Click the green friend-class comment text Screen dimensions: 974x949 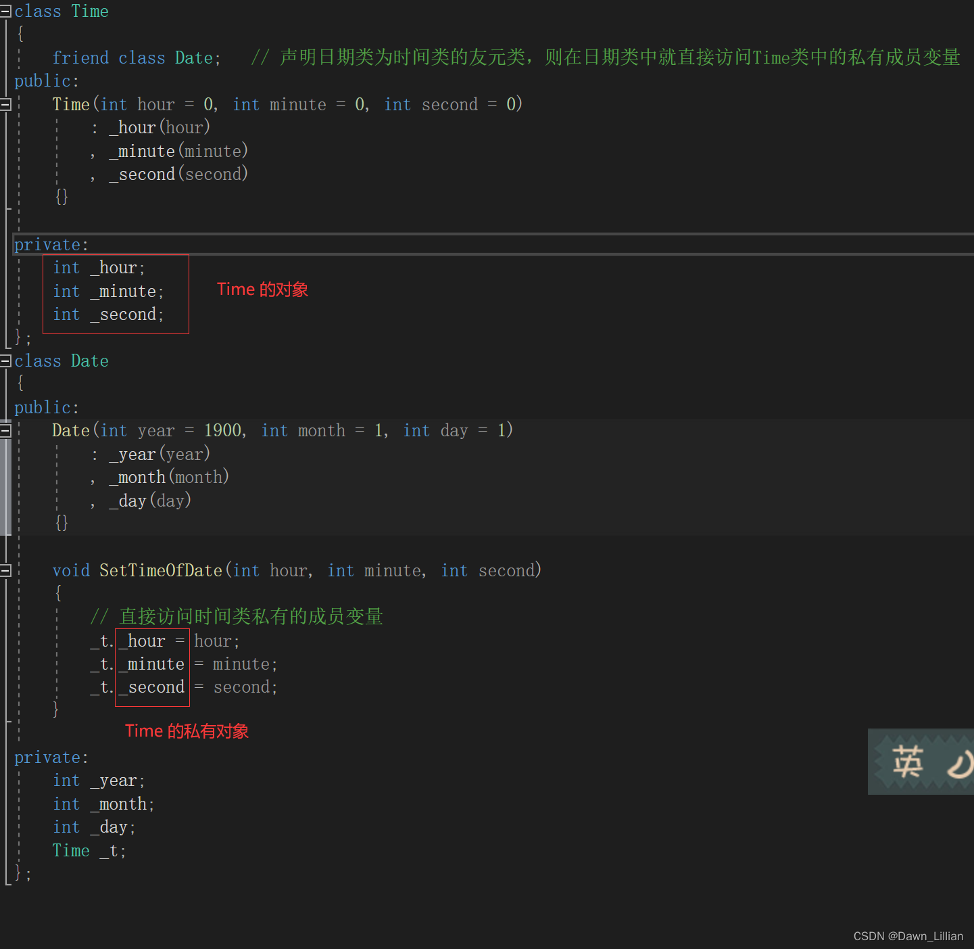click(606, 57)
